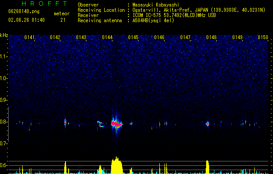
Task: Click the HROFFT title text
Action: click(44, 3)
